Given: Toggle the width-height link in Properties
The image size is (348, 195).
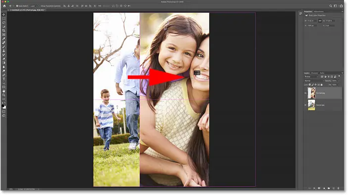Looking at the screenshot, I should 320,21.
